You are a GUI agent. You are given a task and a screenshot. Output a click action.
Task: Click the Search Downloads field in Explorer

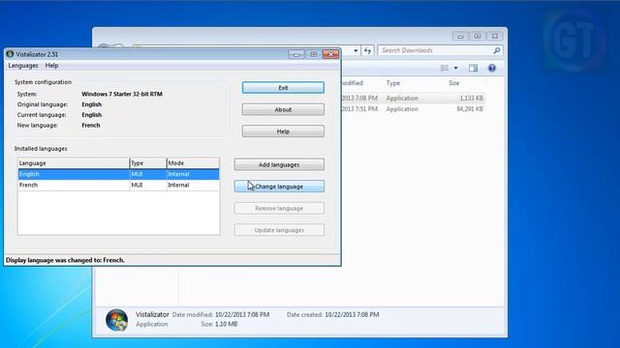point(436,50)
